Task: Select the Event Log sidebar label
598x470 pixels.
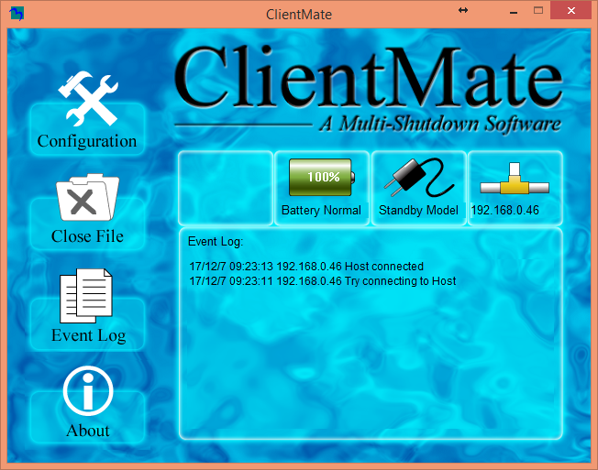Action: click(88, 336)
